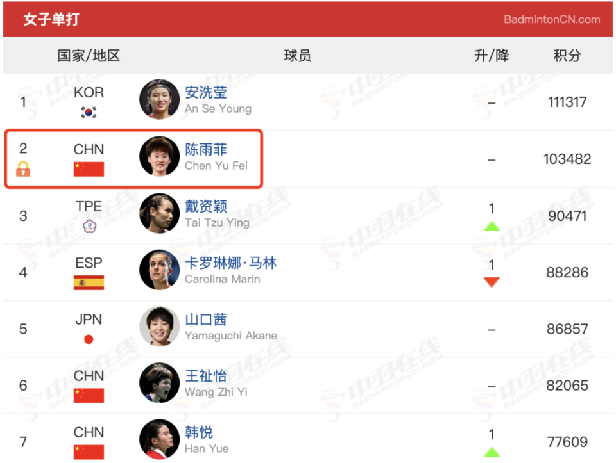Click the 积分 column header
Viewport: 616px width, 463px height.
567,56
